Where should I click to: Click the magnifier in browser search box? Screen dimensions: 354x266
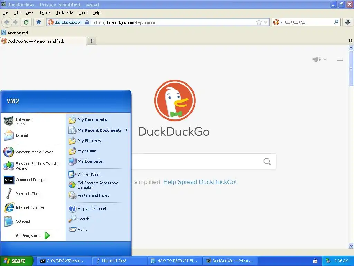[x=336, y=22]
